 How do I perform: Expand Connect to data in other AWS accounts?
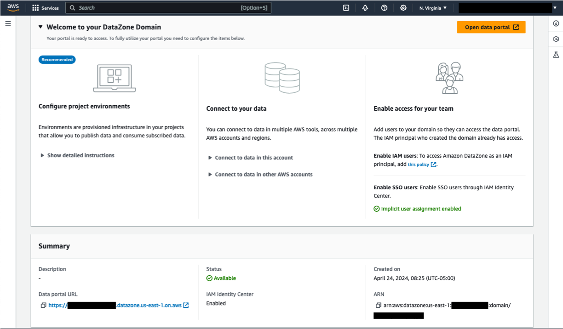point(260,175)
